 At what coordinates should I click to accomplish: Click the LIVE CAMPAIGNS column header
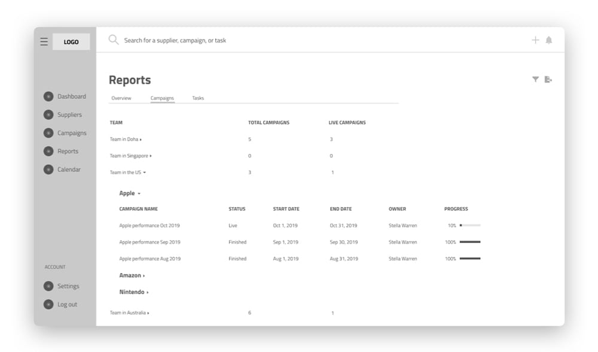tap(347, 123)
